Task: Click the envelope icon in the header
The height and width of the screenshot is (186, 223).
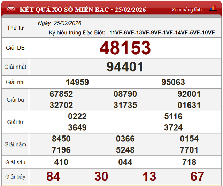Action: pyautogui.click(x=11, y=9)
